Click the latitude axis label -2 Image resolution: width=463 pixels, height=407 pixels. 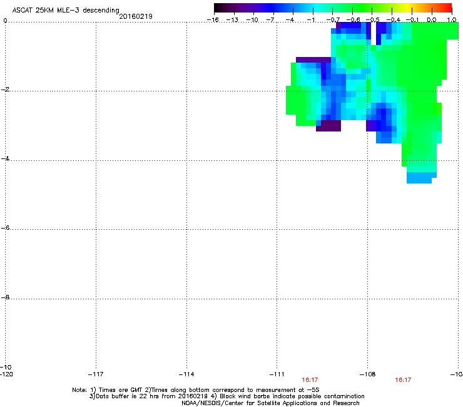coord(5,90)
